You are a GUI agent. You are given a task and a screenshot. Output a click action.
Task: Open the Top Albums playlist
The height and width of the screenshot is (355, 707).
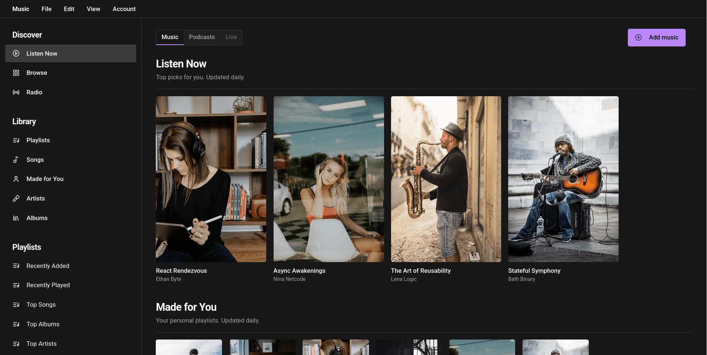pos(71,324)
